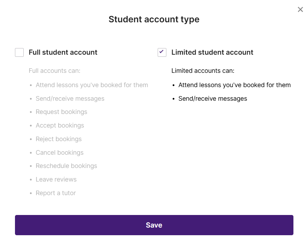This screenshot has width=307, height=246.
Task: Select "Send/receive messages" in Limited accounts list
Action: point(213,99)
